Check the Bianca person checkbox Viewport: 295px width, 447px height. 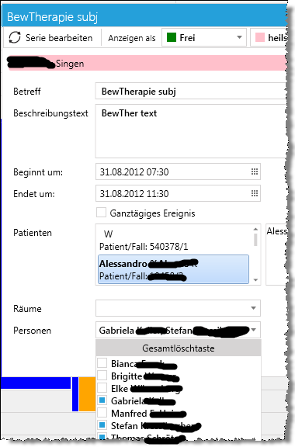pos(102,363)
